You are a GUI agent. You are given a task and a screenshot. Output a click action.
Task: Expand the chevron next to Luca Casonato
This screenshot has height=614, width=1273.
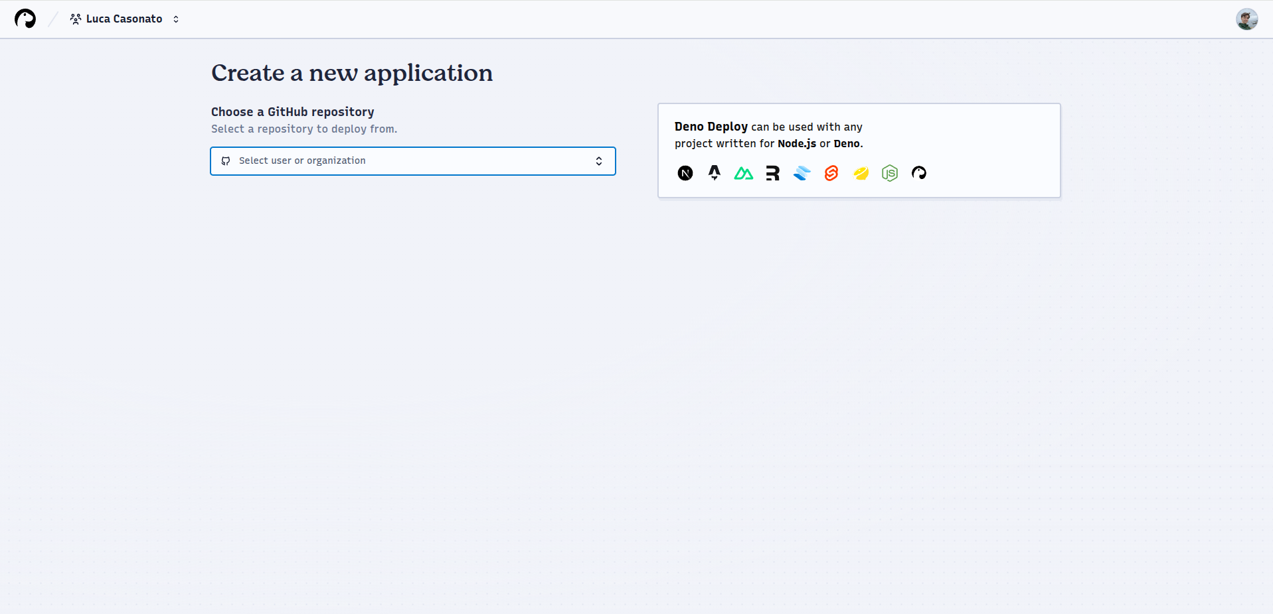coord(175,19)
